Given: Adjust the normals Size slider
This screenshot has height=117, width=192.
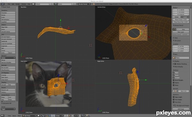Looking at the screenshot, I should tap(184, 91).
